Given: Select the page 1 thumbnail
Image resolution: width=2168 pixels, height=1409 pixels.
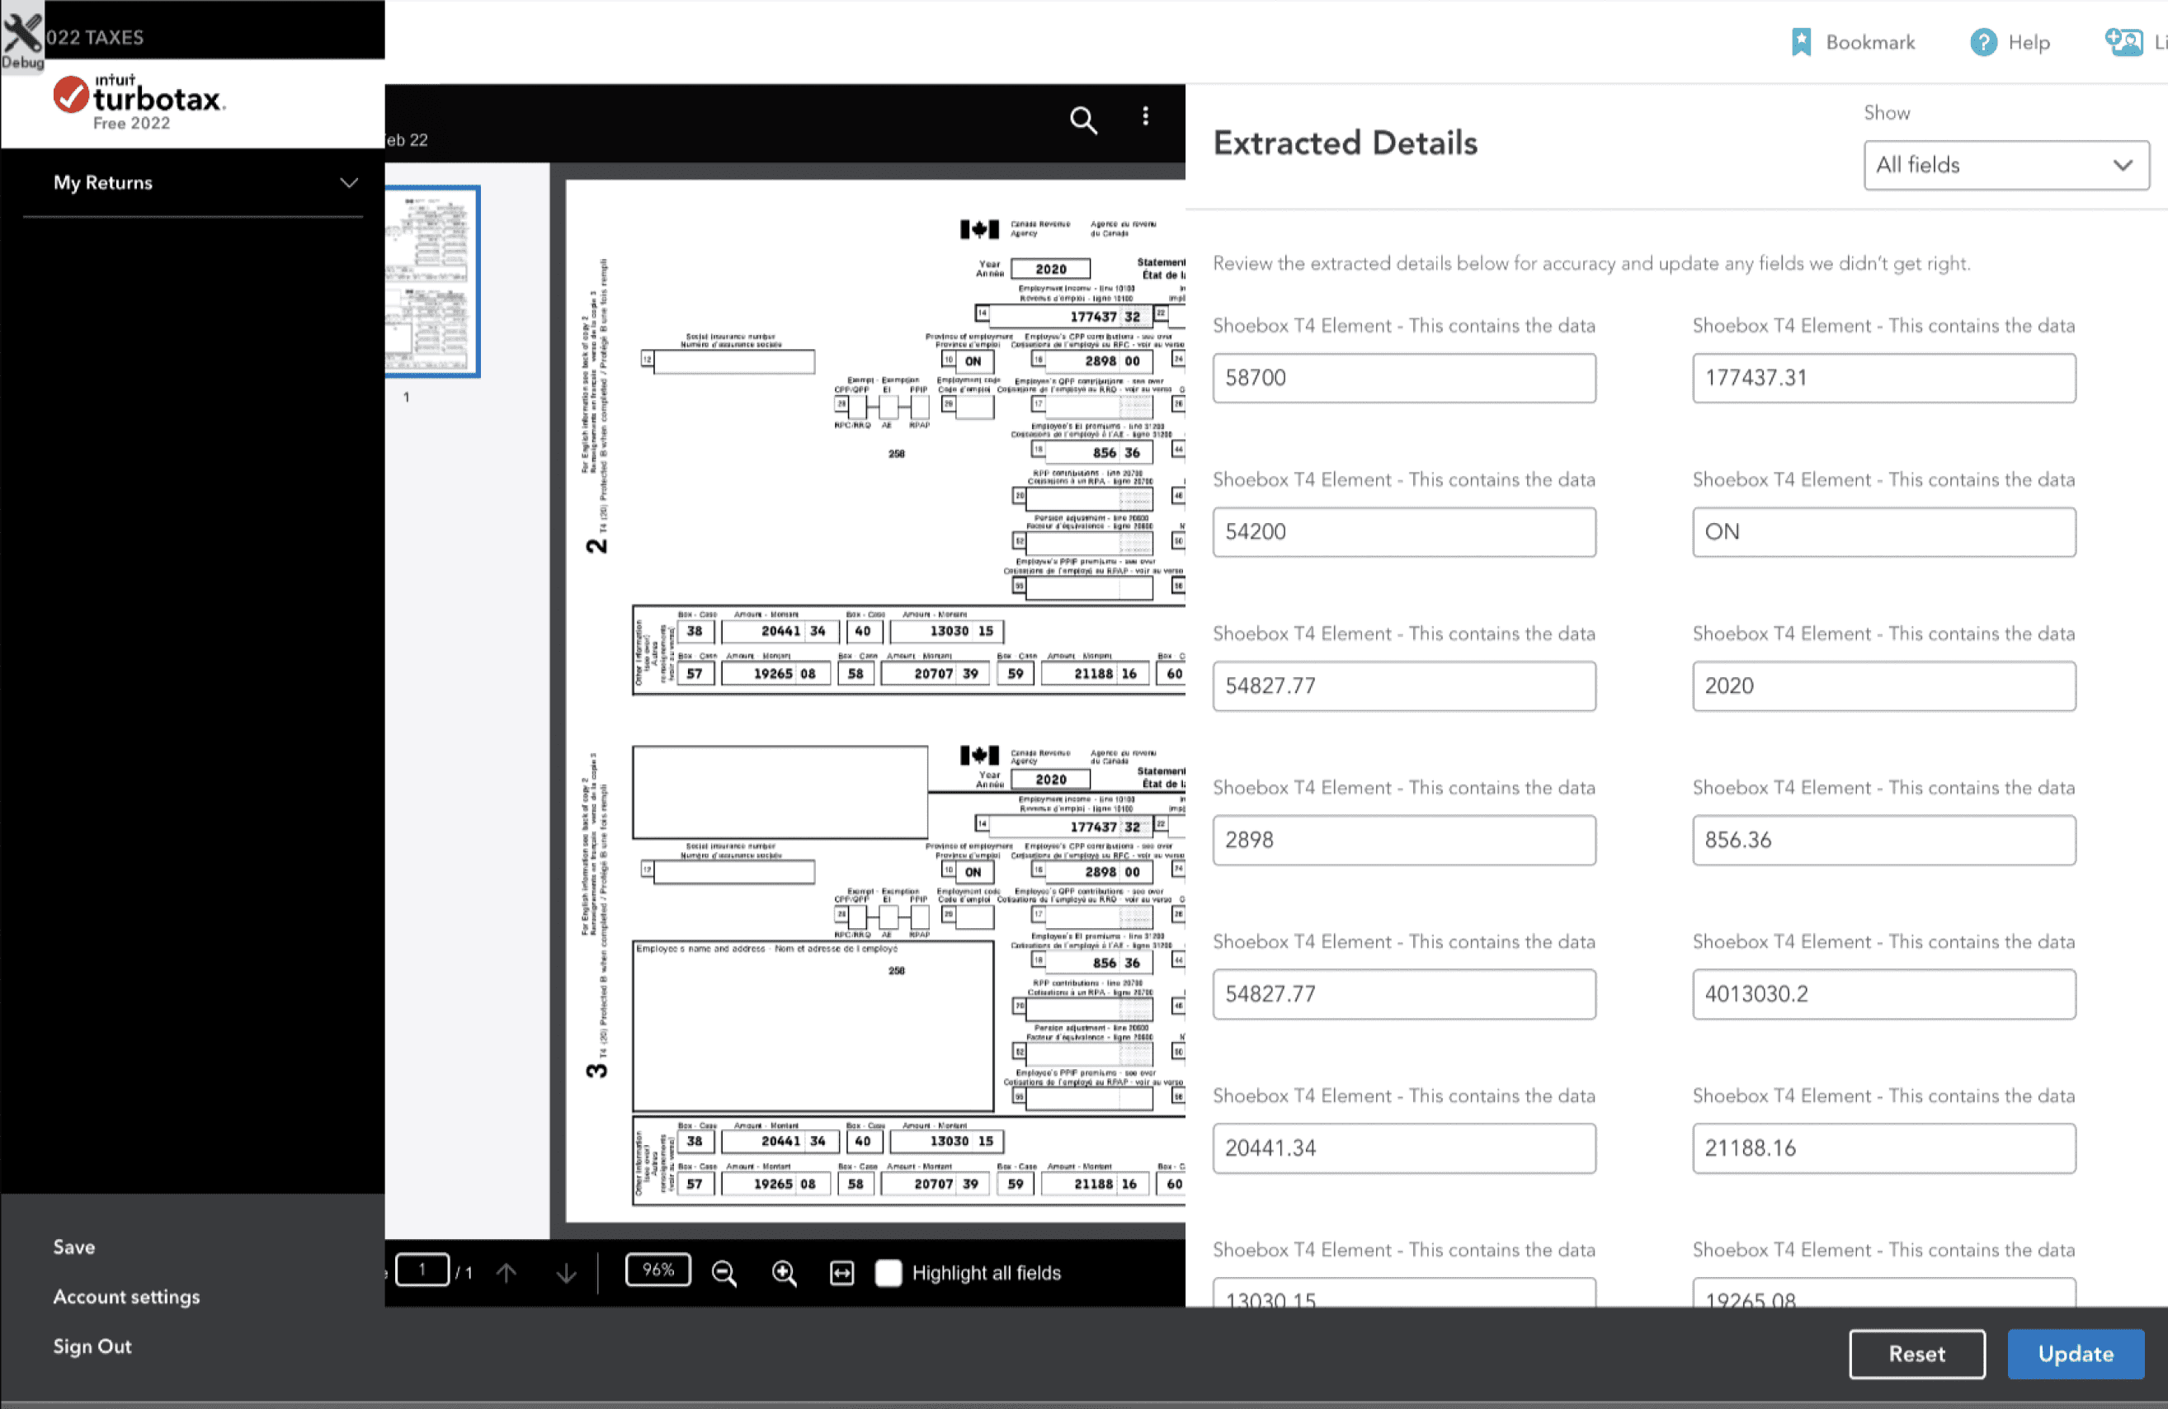Looking at the screenshot, I should click(x=431, y=281).
